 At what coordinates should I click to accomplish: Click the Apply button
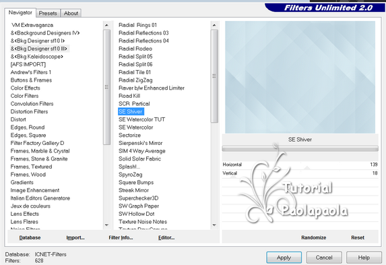click(x=284, y=258)
